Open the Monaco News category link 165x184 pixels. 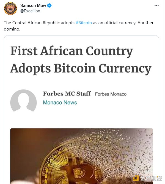(60, 103)
